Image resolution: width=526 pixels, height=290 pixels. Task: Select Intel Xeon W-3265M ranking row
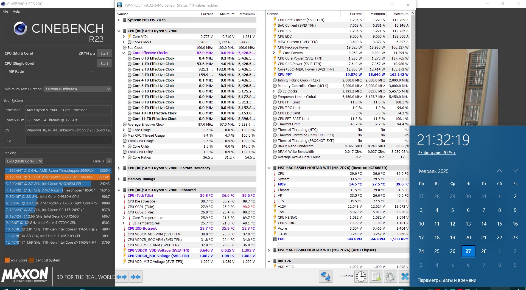(x=58, y=184)
